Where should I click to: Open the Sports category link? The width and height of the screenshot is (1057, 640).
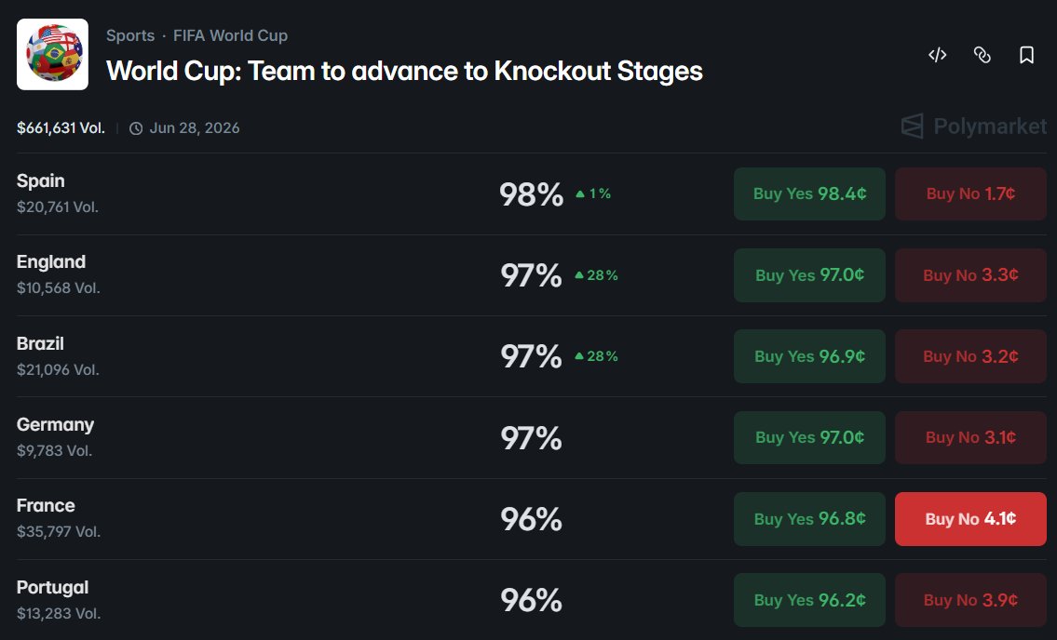130,35
